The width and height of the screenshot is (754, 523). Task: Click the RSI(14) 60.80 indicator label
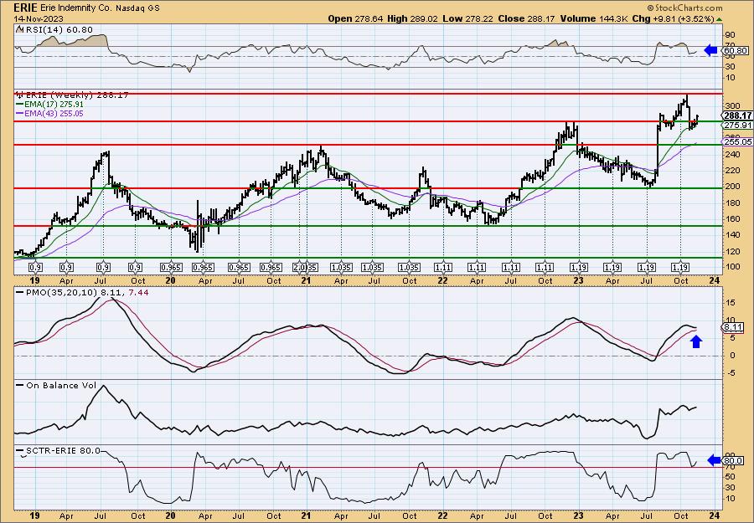(x=54, y=30)
